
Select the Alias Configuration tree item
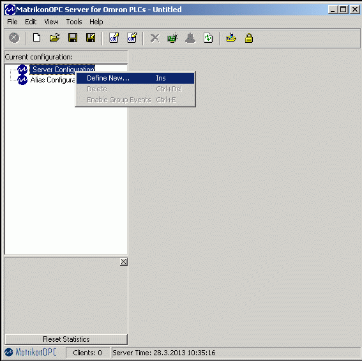coord(52,80)
